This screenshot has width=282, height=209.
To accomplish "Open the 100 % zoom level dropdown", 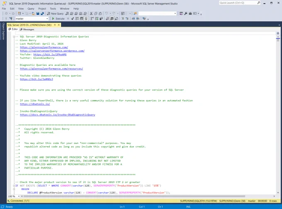I will [x=19, y=196].
